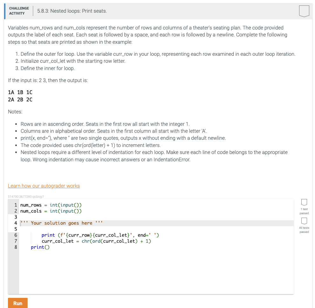Click the num_cols input statement on line 2
This screenshot has height=308, width=315.
[x=51, y=211]
